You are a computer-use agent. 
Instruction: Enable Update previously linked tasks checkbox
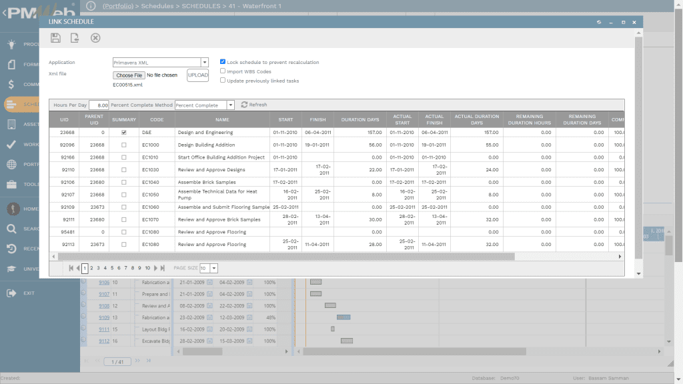coord(223,80)
